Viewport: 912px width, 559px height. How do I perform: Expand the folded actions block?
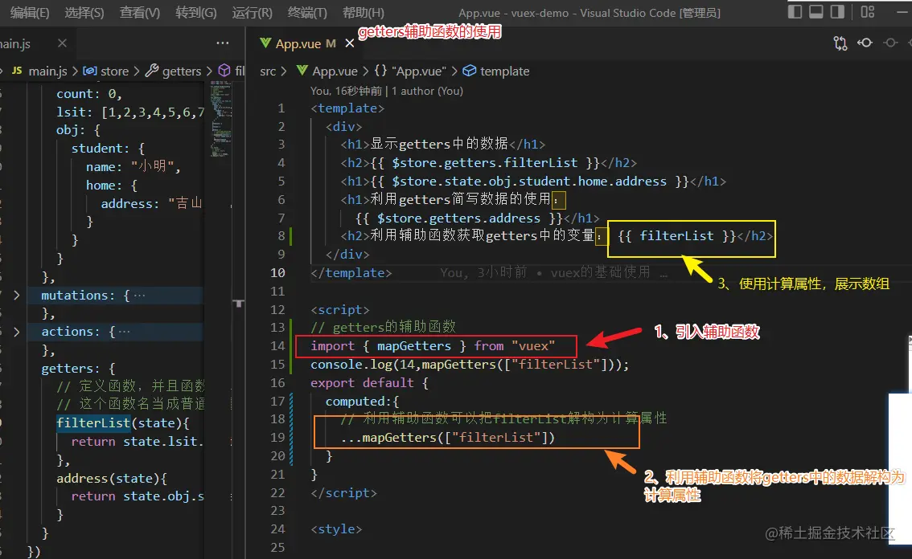pyautogui.click(x=16, y=332)
